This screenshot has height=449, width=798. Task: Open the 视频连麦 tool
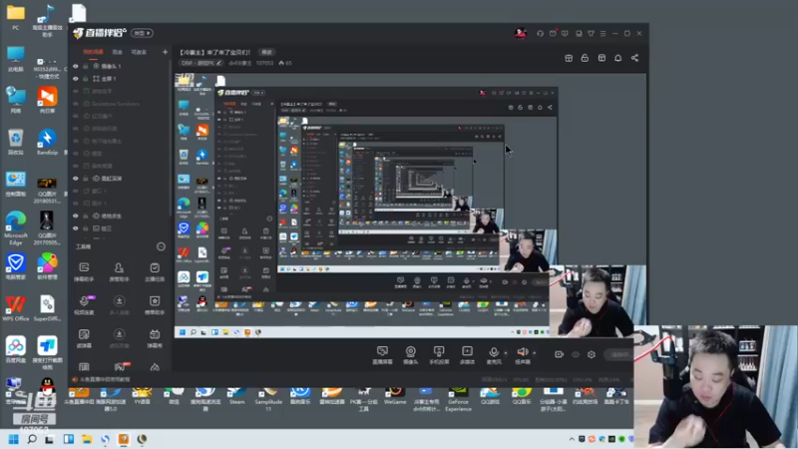pos(84,305)
